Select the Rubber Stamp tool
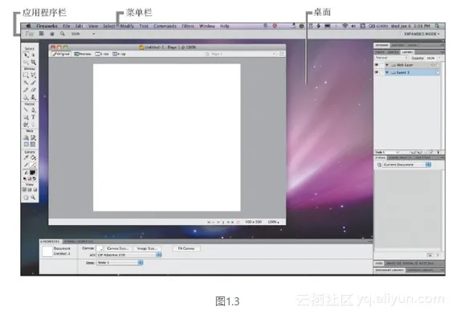Screen dimensions: 453x315 (x=33, y=97)
